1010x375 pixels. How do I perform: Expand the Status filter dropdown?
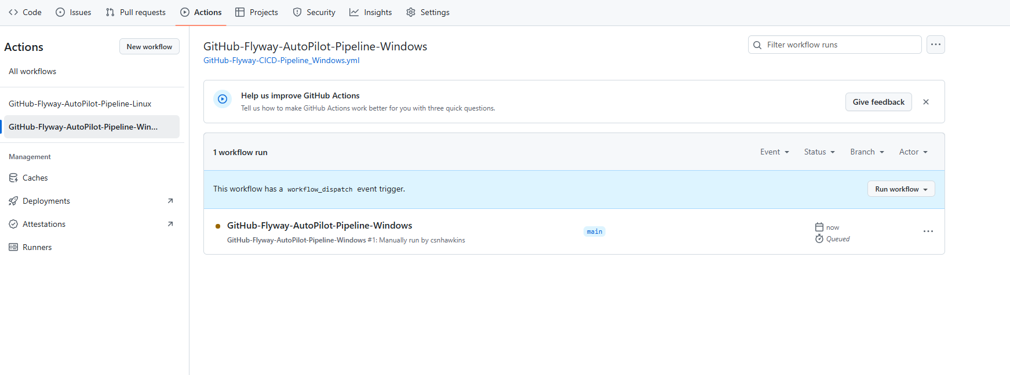click(819, 152)
